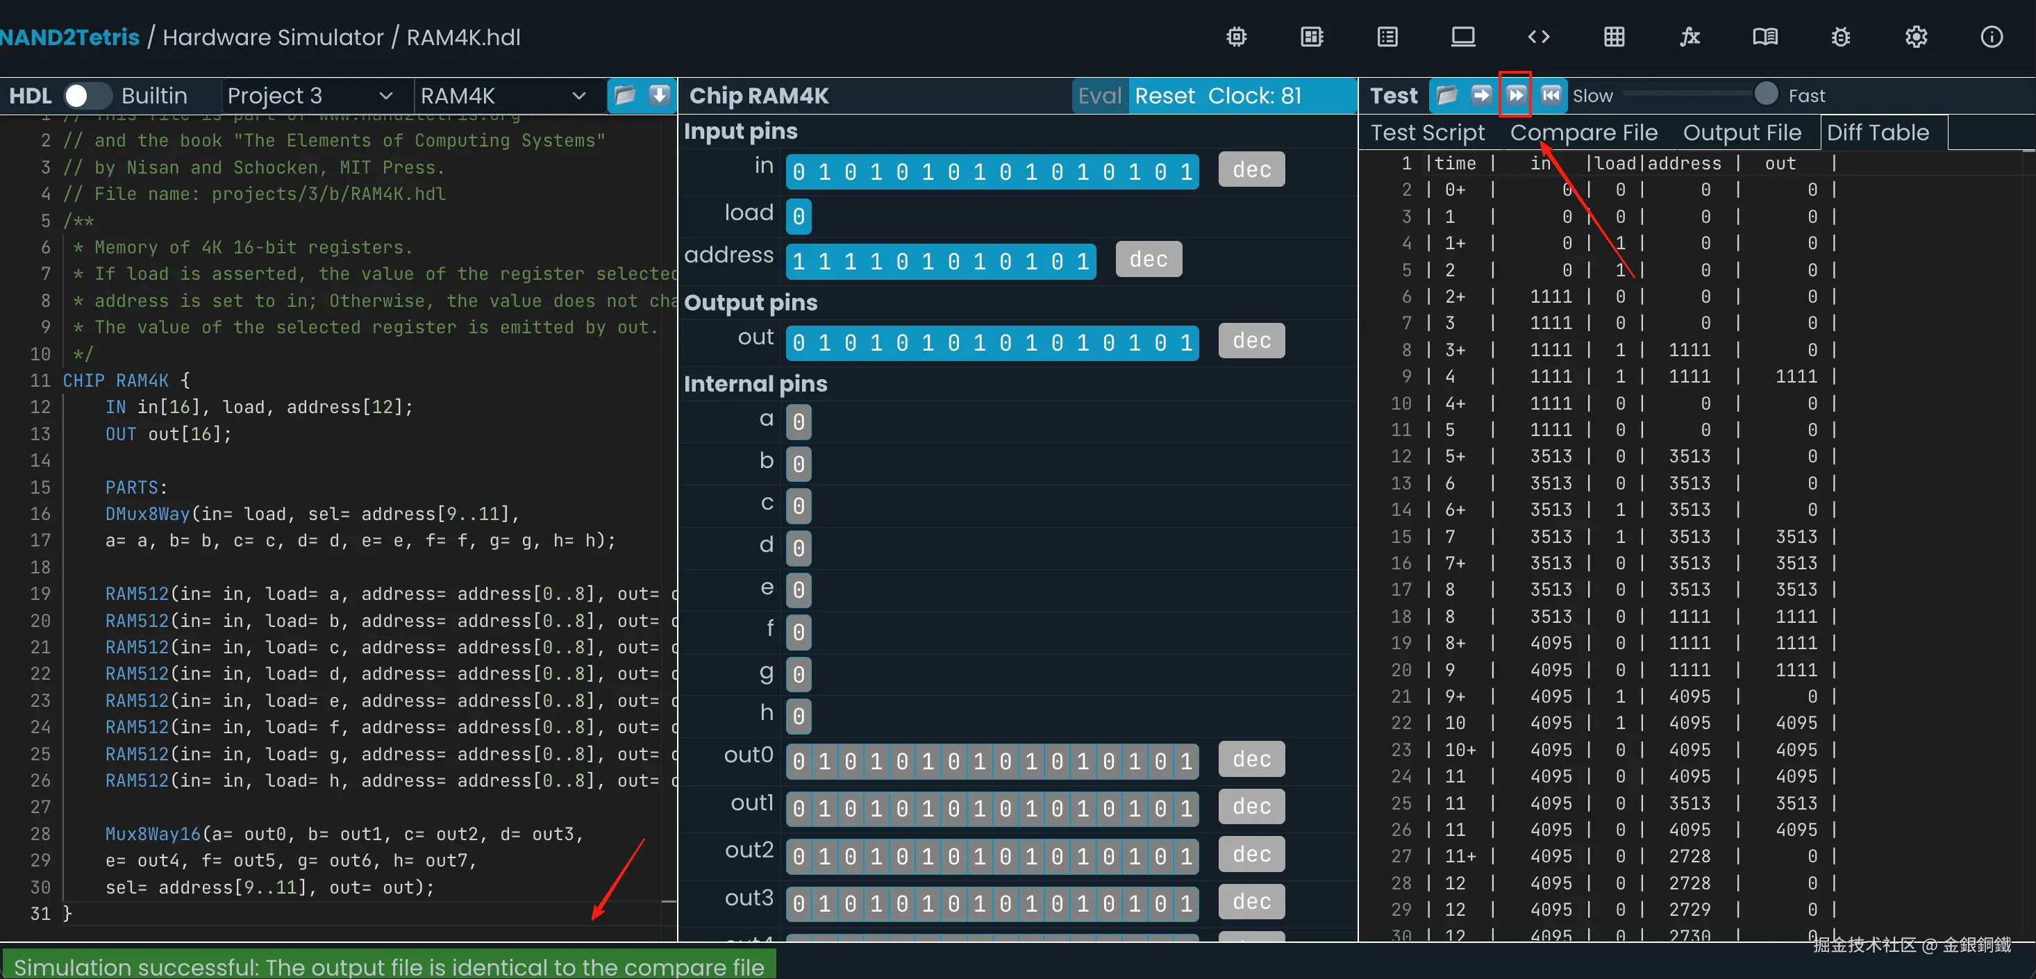This screenshot has height=979, width=2036.
Task: Open the RAM4K chip selector dropdown
Action: tap(503, 96)
